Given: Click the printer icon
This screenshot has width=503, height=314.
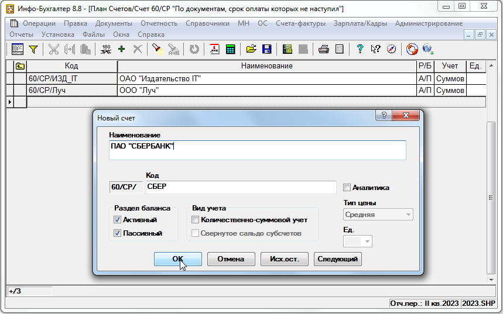Looking at the screenshot, I should coord(323,49).
